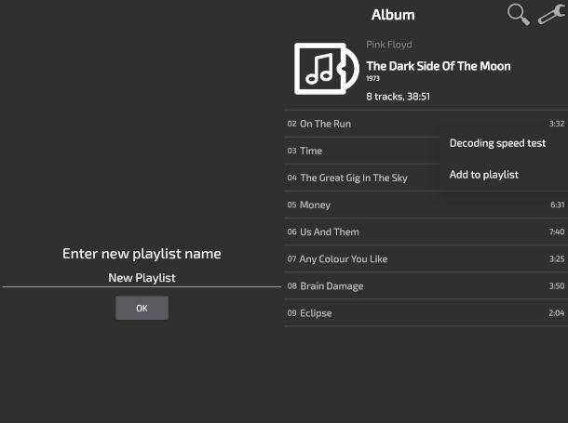Select the Brain Damage track

pyautogui.click(x=331, y=285)
